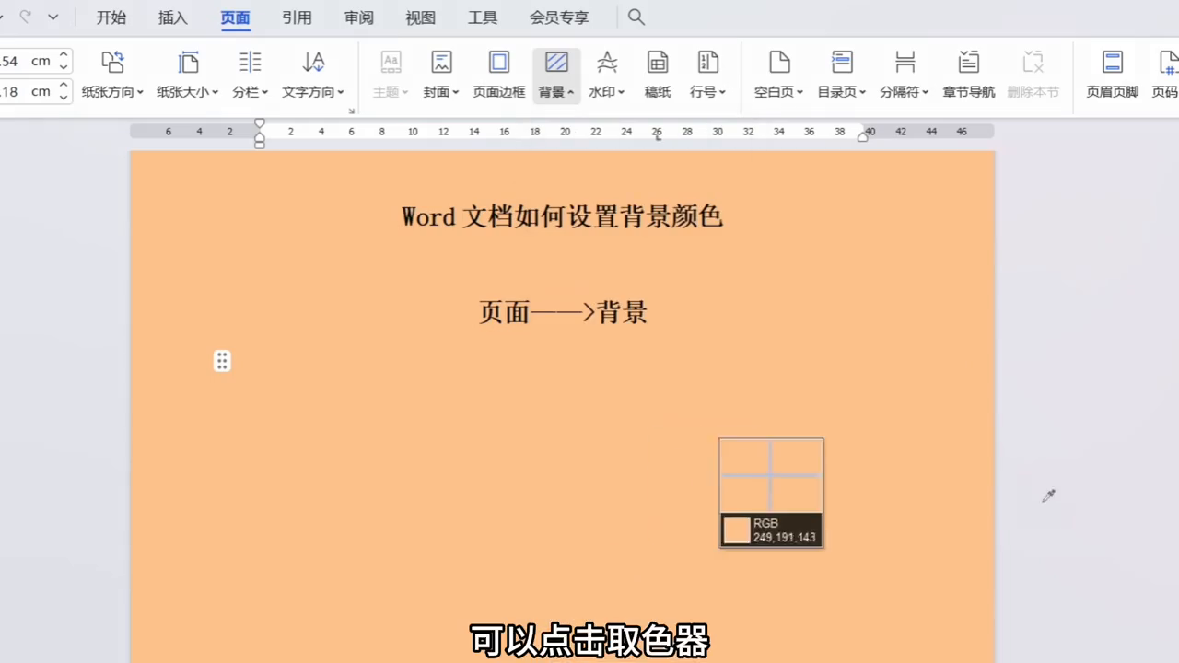Click the 封面 cover page icon

(x=441, y=63)
